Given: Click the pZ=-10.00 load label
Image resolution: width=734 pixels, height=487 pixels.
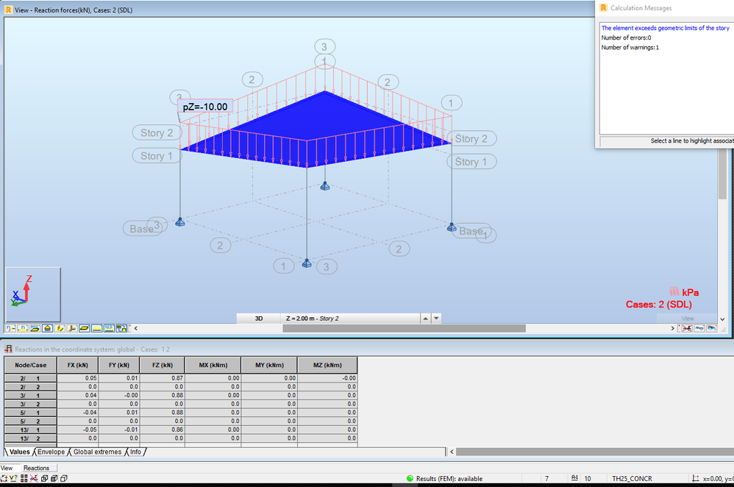Looking at the screenshot, I should pyautogui.click(x=205, y=107).
